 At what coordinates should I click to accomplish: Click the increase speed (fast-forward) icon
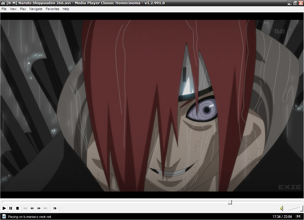(39, 208)
